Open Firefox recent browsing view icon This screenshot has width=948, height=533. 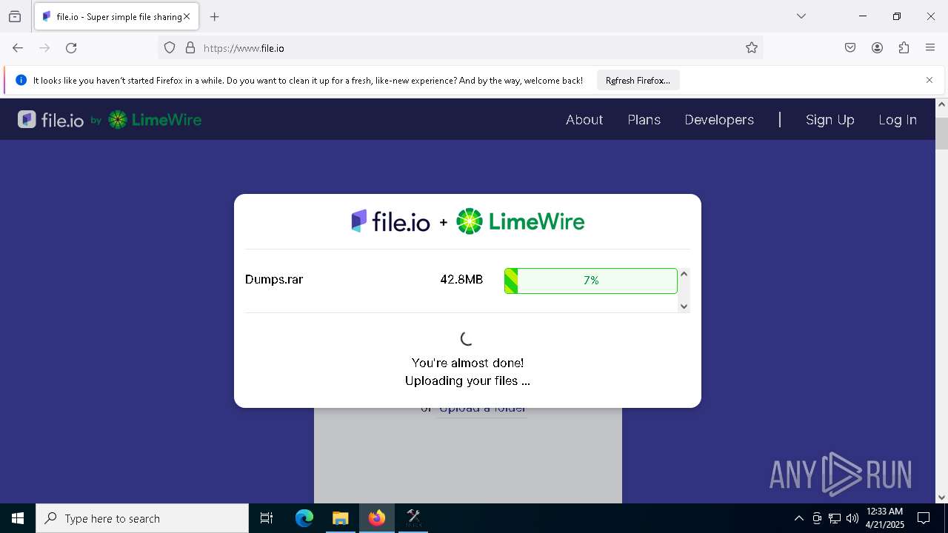point(15,16)
